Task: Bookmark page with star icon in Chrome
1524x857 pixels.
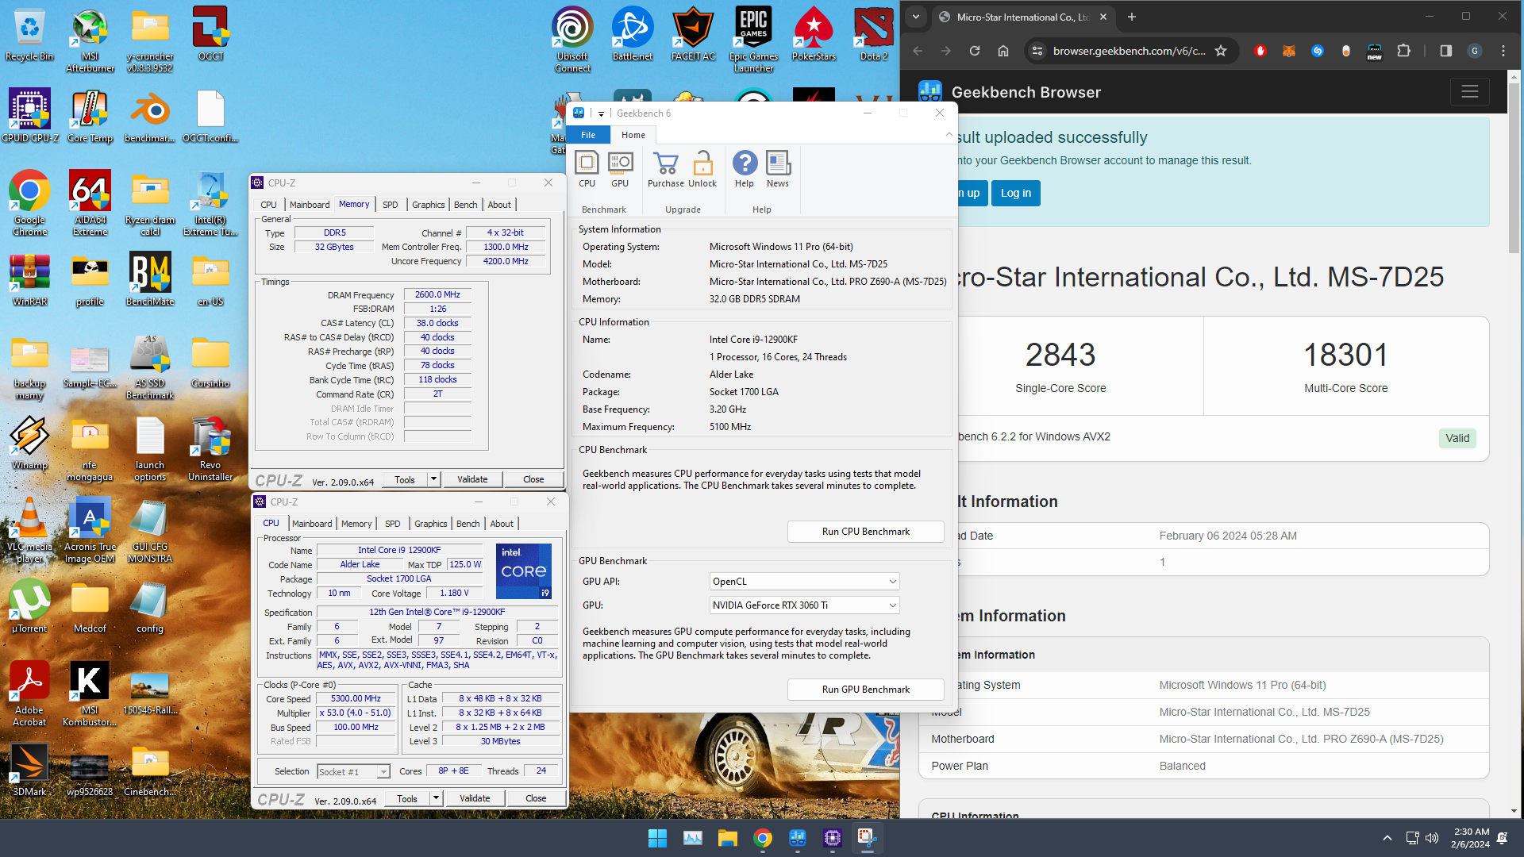Action: [x=1221, y=51]
